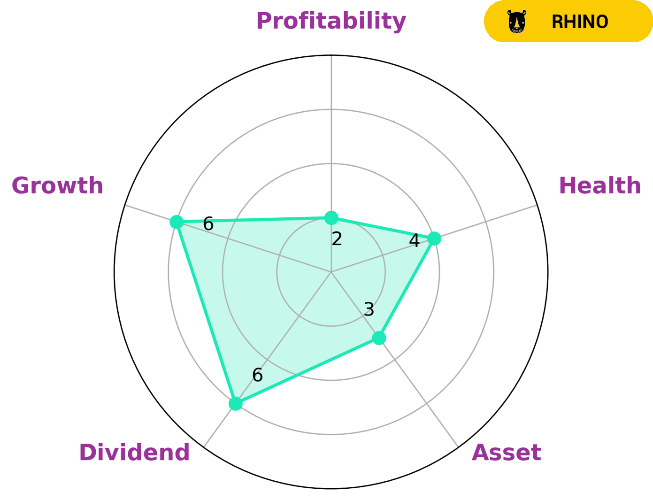
Task: Click the Asset axis label
Action: coord(506,453)
